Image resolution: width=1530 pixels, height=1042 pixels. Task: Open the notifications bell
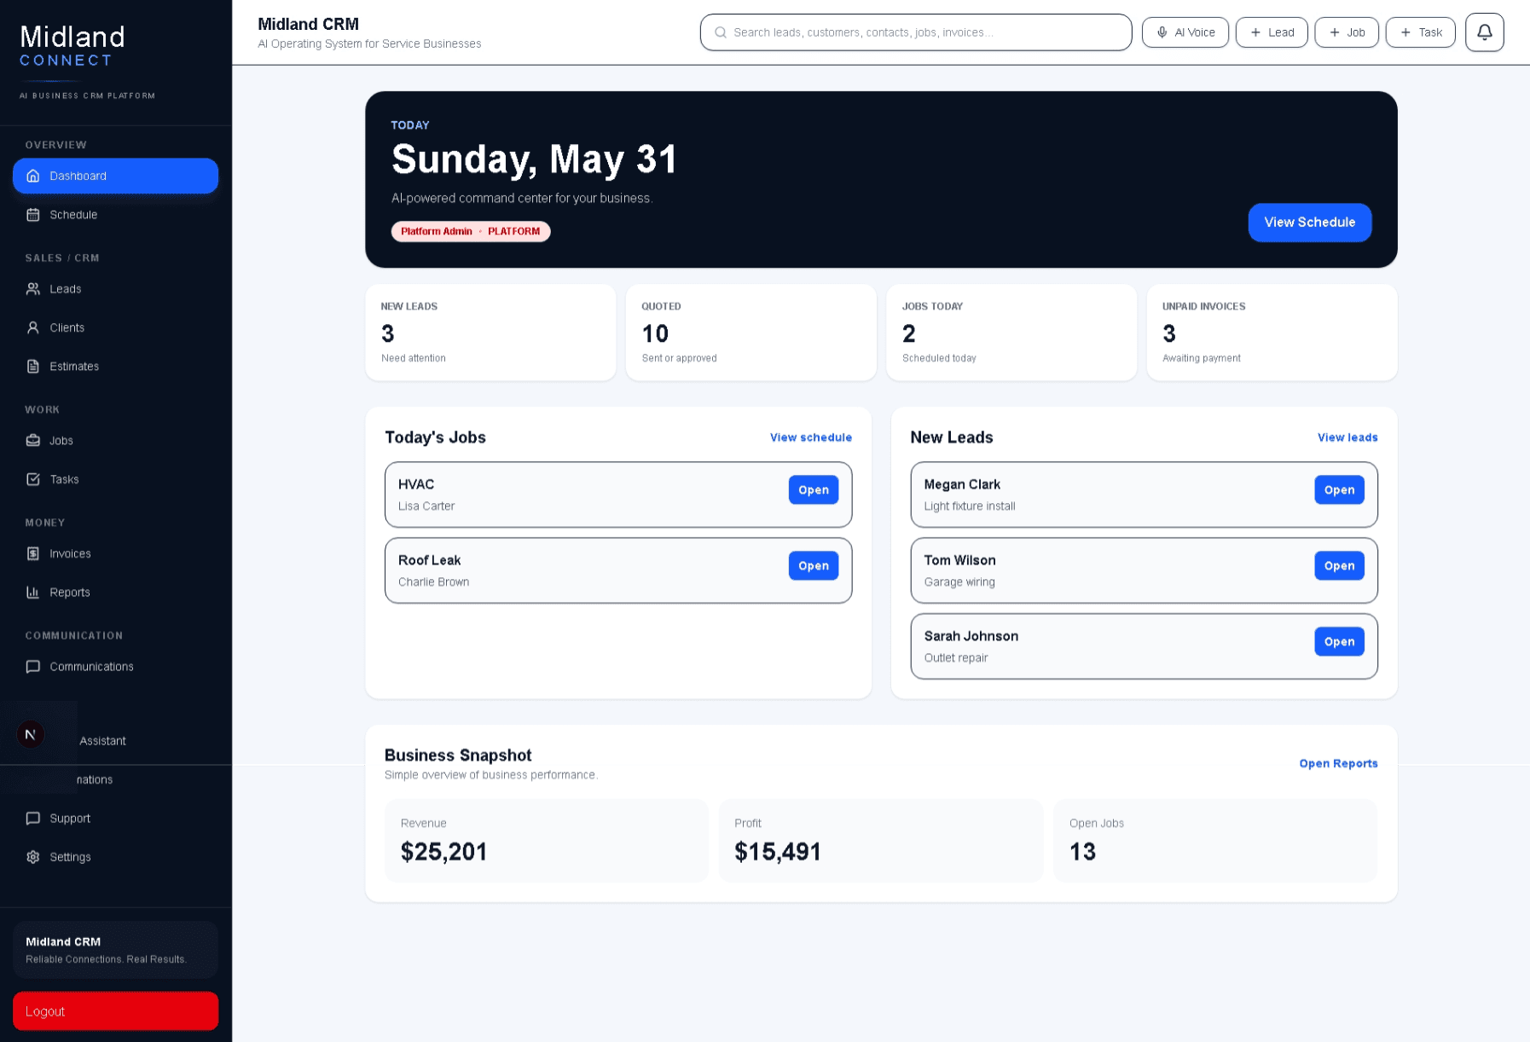pos(1485,32)
